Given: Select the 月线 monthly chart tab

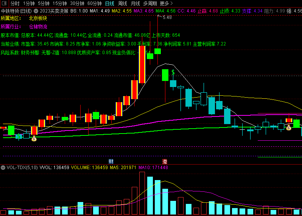Looking at the screenshot, I should 135,3.
